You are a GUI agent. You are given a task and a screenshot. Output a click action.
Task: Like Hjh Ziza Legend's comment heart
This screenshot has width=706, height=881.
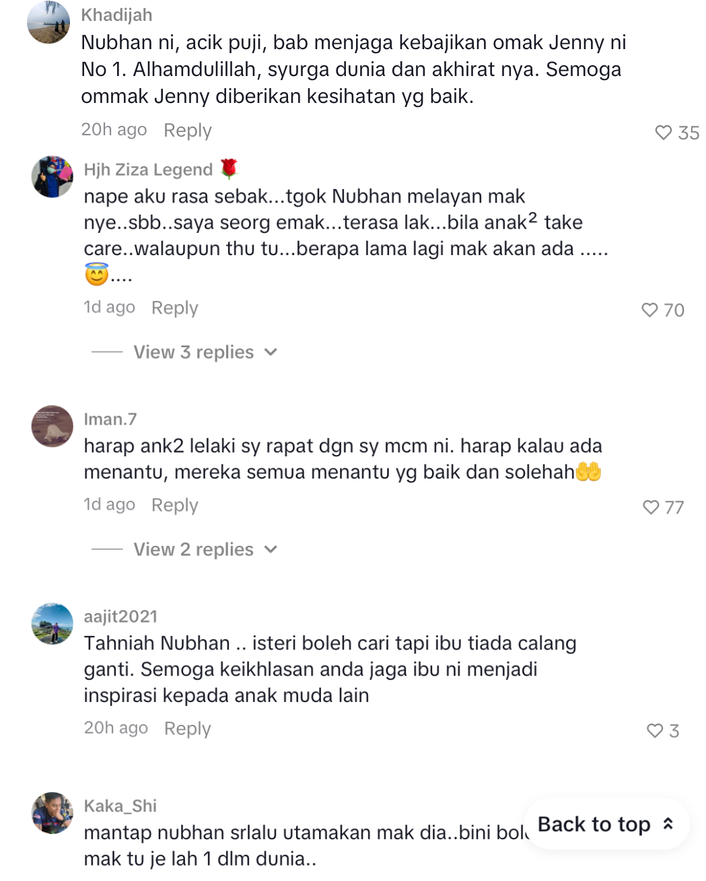pyautogui.click(x=649, y=310)
